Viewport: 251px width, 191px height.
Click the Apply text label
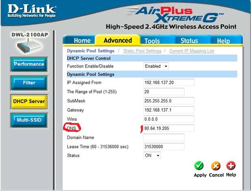pyautogui.click(x=200, y=175)
